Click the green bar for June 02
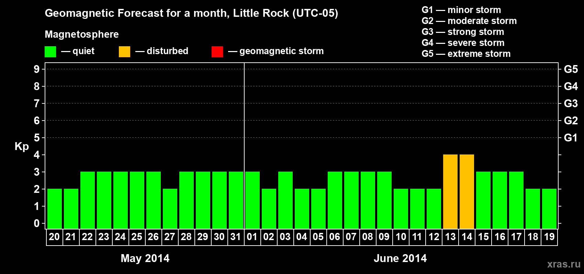The image size is (584, 274). point(269,209)
